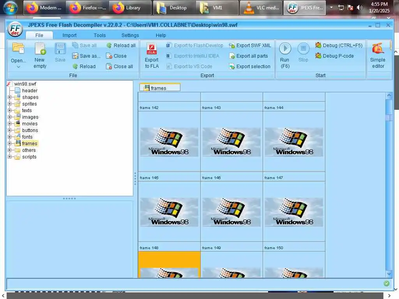Screen dimensions: 399x299
Task: Select frame 147 thumbnail
Action: [x=294, y=212]
